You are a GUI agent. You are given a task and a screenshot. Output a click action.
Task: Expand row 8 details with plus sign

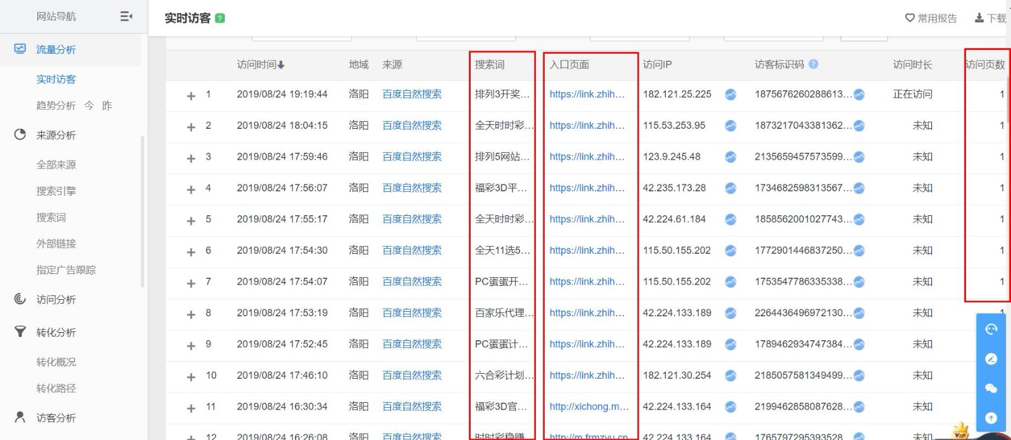click(191, 314)
